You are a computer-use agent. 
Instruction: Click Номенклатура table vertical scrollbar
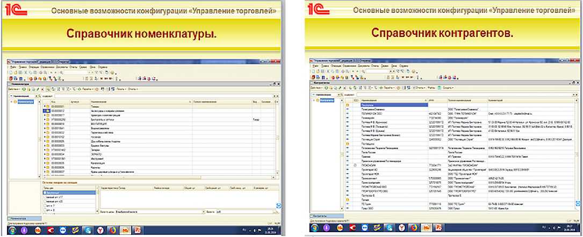coord(277,137)
